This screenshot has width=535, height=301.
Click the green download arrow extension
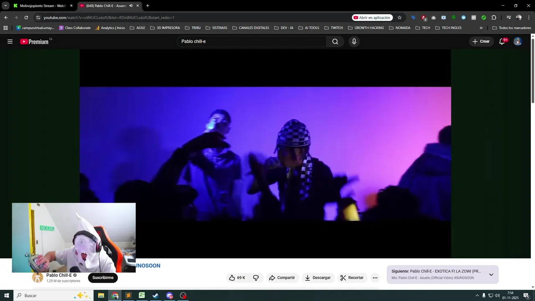[x=453, y=18]
